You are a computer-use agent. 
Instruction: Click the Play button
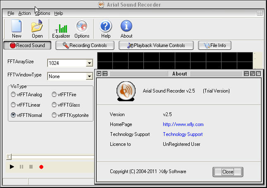pyautogui.click(x=12, y=167)
